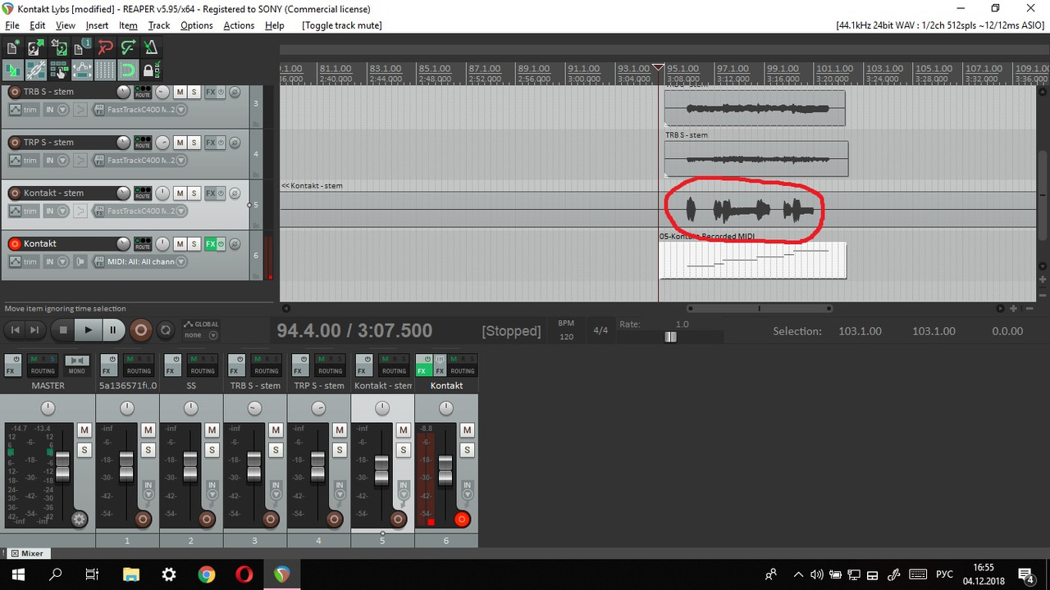This screenshot has height=590, width=1050.
Task: Click the red Undo toolbar icon
Action: click(105, 48)
